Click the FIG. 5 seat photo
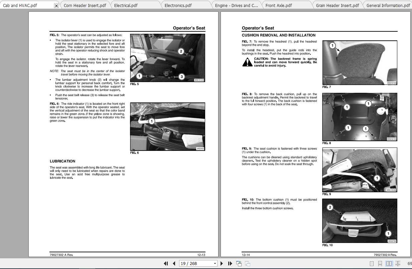The width and height of the screenshot is (412, 269). pos(167,58)
